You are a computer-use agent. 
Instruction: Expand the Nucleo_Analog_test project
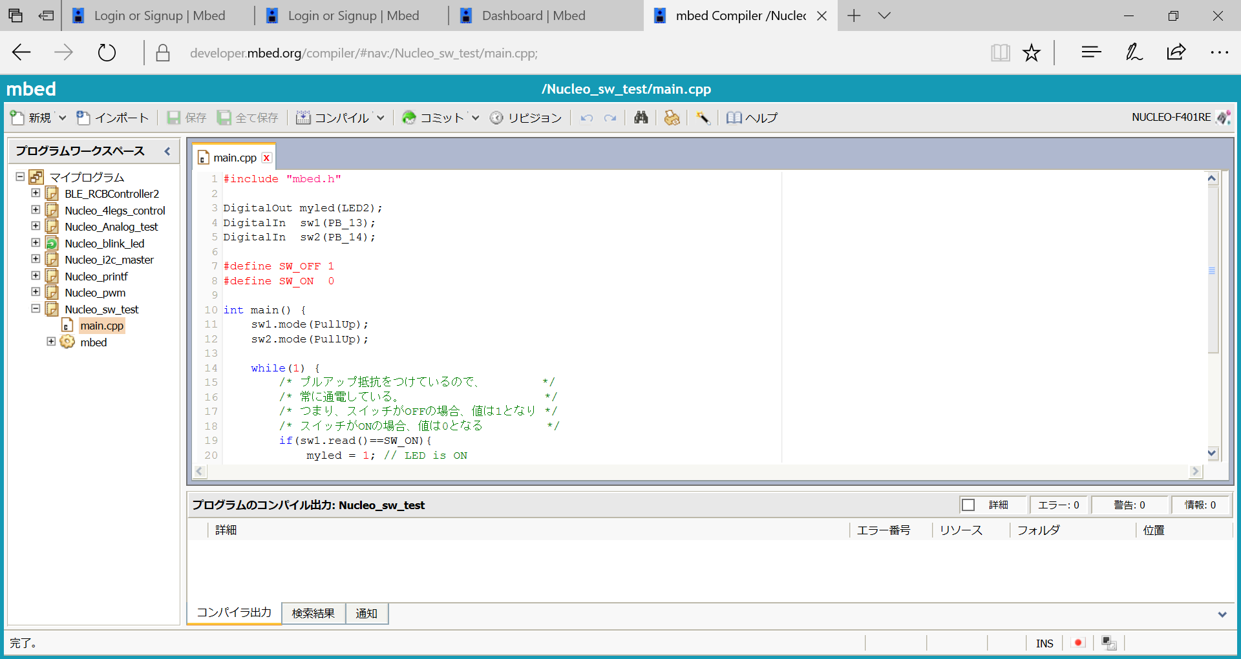click(x=36, y=225)
